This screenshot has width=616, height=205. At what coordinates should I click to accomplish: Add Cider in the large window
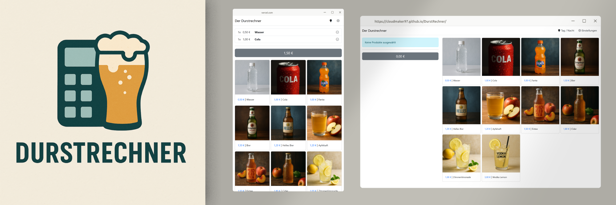[x=579, y=105]
